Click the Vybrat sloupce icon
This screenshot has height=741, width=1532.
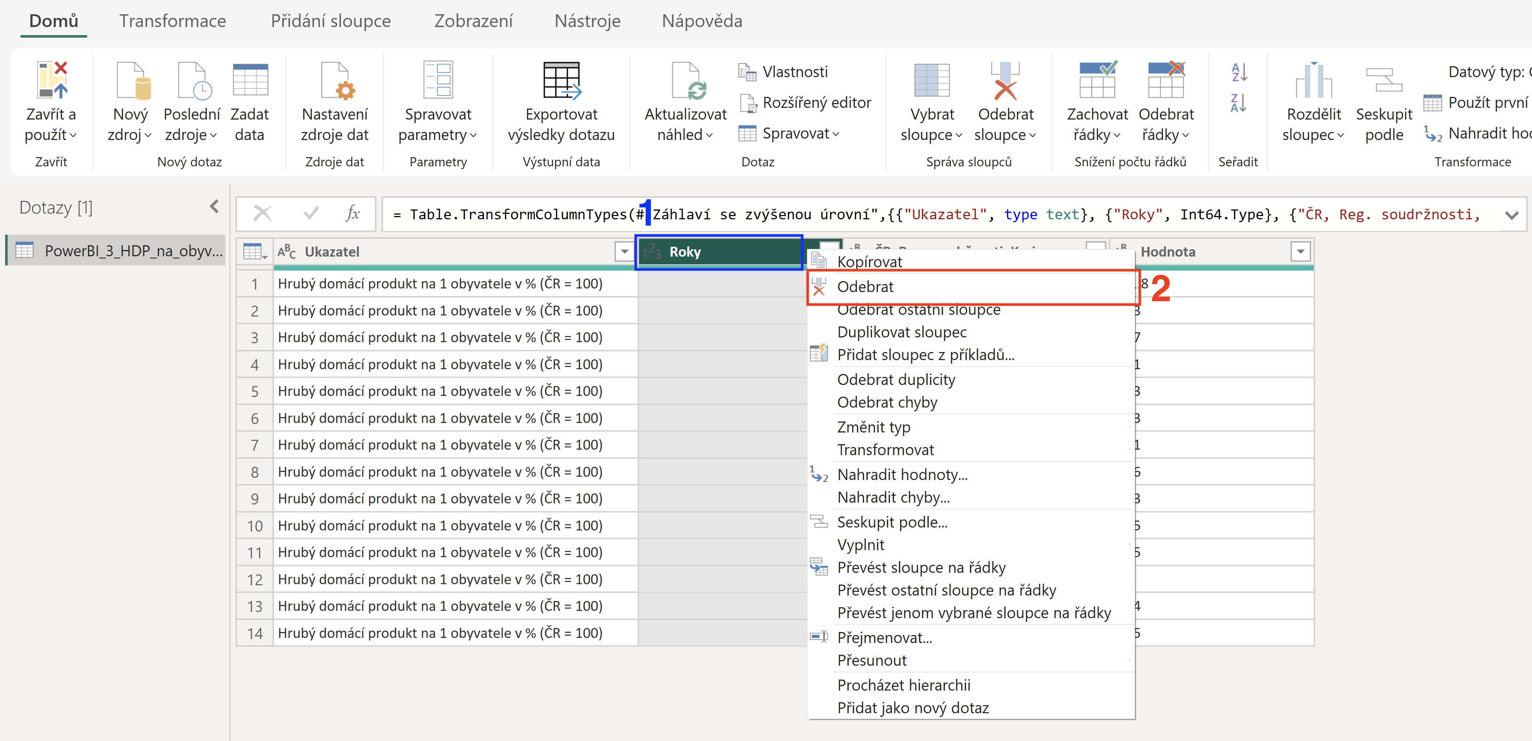tap(931, 80)
